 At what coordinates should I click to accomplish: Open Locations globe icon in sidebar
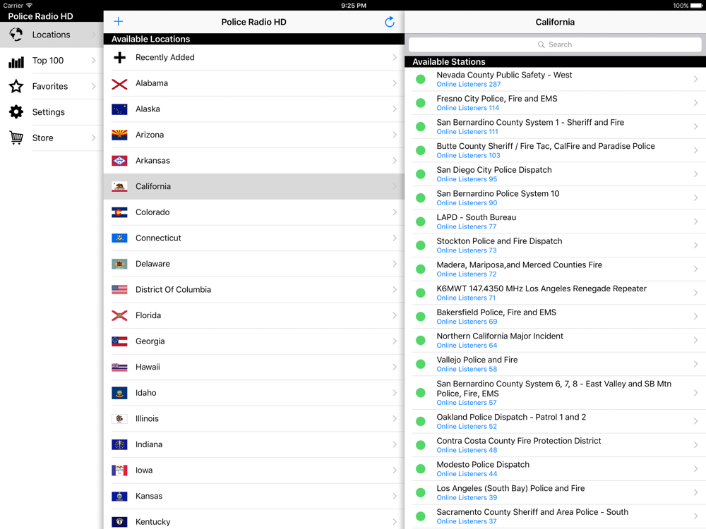click(16, 35)
